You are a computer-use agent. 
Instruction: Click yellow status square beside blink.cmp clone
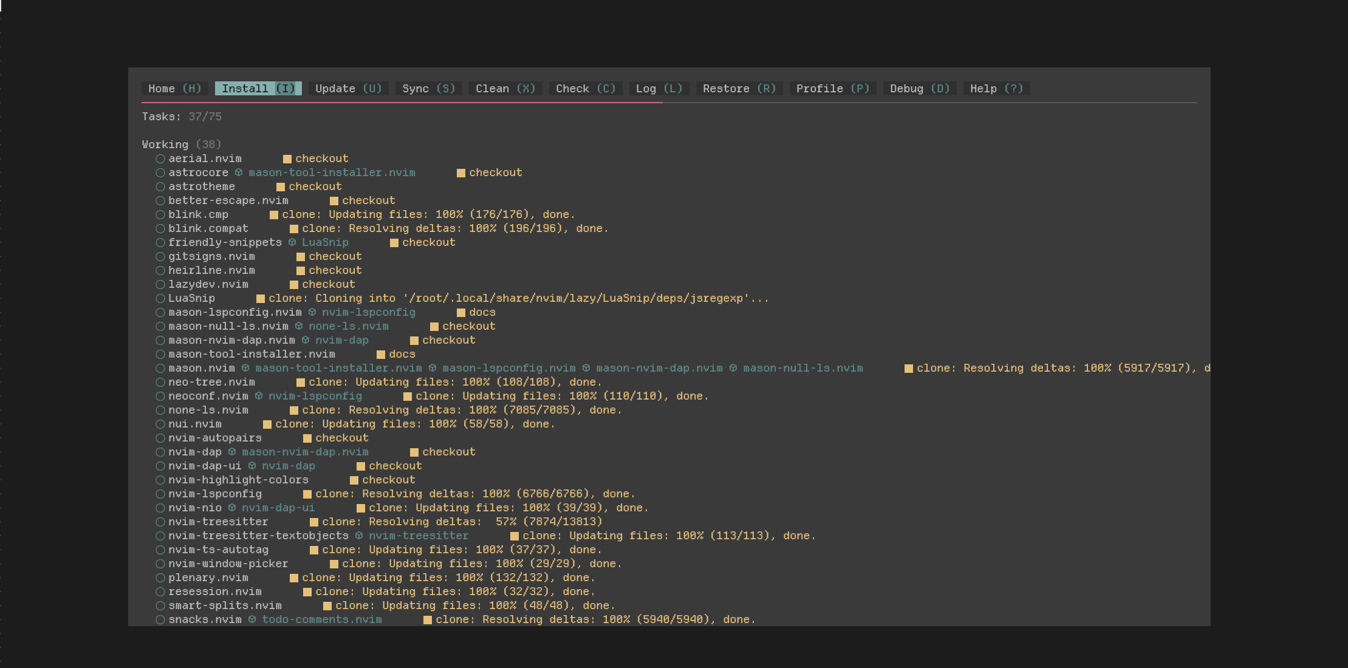tap(274, 215)
